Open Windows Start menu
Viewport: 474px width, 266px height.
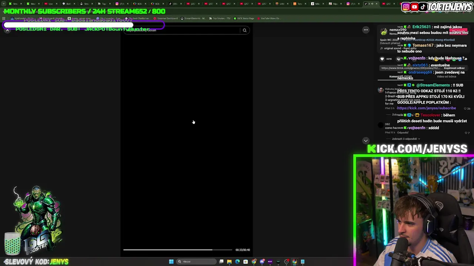click(x=171, y=262)
